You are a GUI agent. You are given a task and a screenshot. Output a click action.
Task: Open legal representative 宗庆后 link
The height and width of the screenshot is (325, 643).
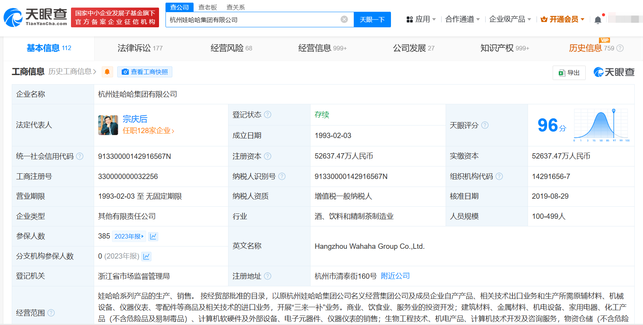point(135,119)
